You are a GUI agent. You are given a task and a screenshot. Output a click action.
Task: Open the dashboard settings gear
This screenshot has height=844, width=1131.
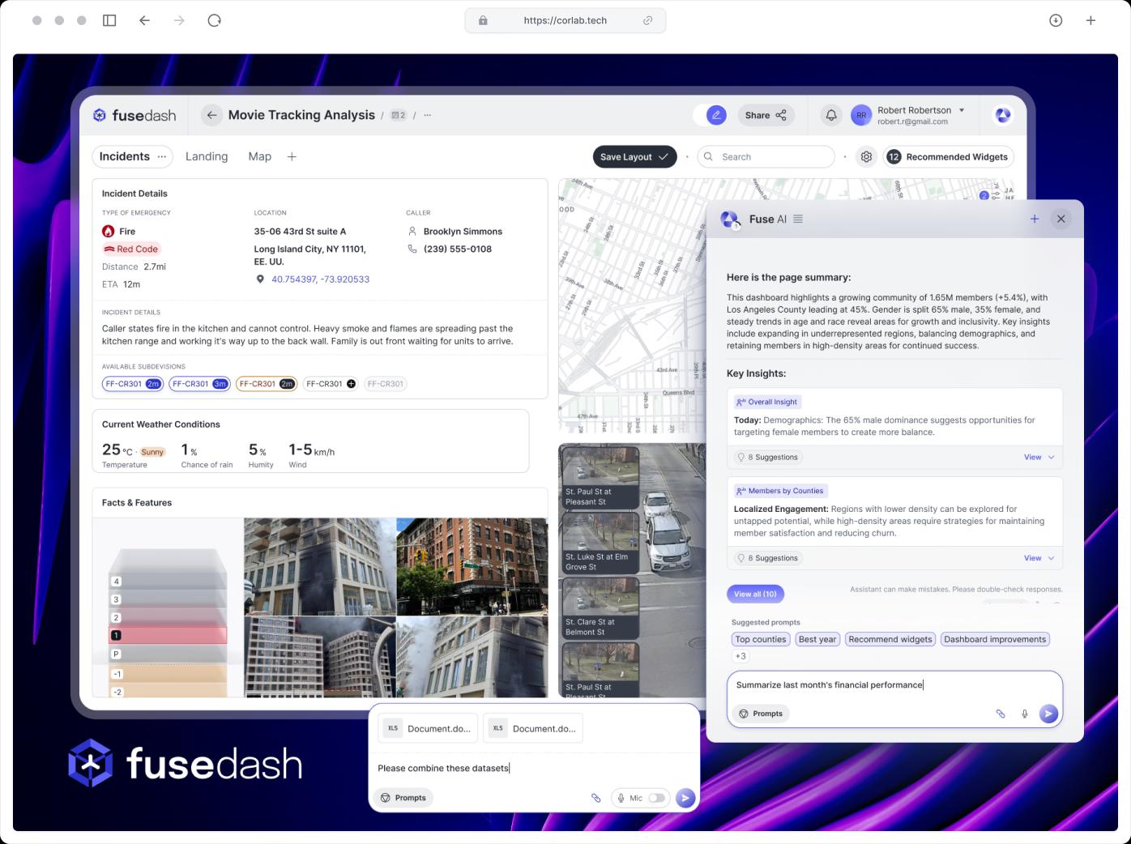pyautogui.click(x=866, y=156)
